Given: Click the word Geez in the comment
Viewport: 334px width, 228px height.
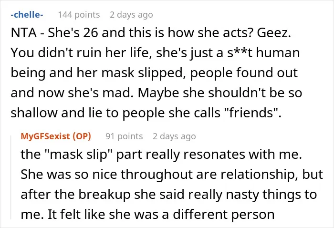Looking at the screenshot, I should (x=274, y=33).
